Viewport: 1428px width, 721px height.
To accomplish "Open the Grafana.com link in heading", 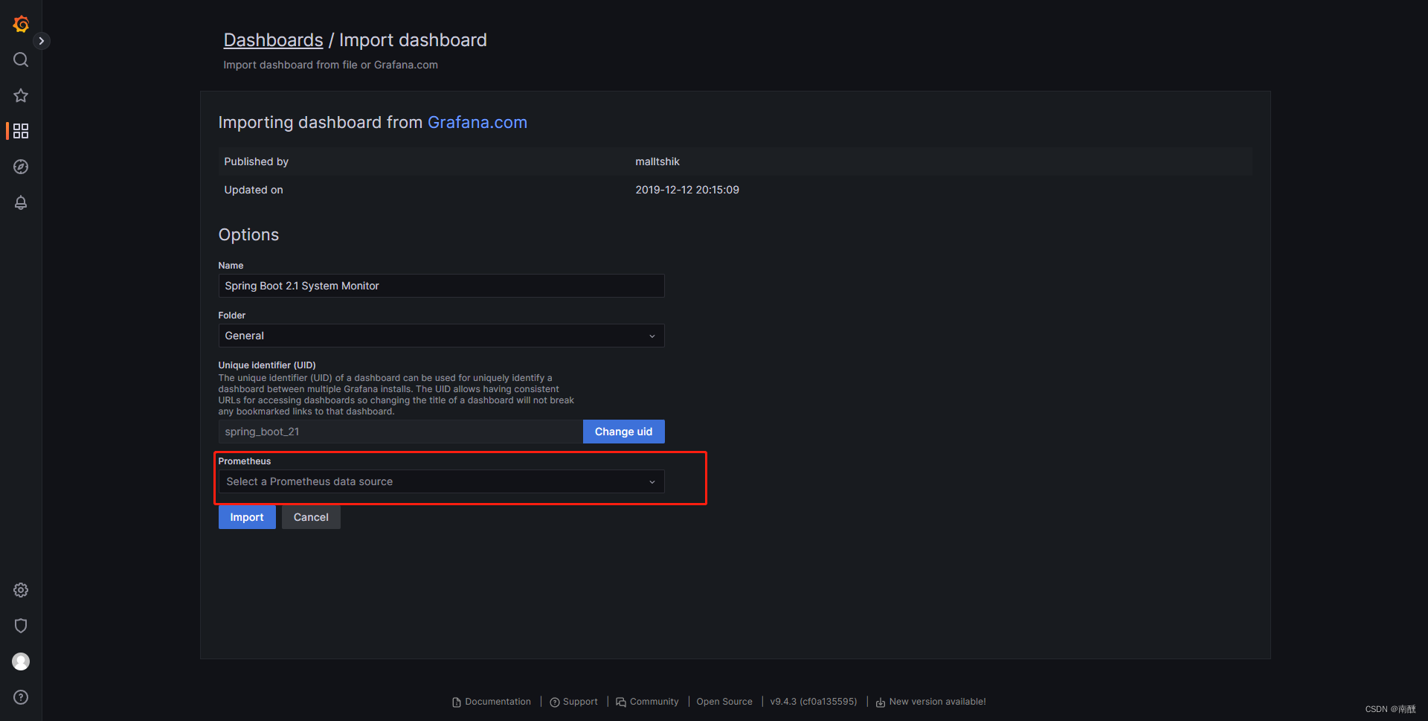I will point(477,122).
